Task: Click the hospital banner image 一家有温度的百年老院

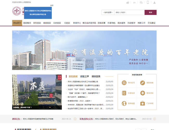Action: tap(84, 50)
